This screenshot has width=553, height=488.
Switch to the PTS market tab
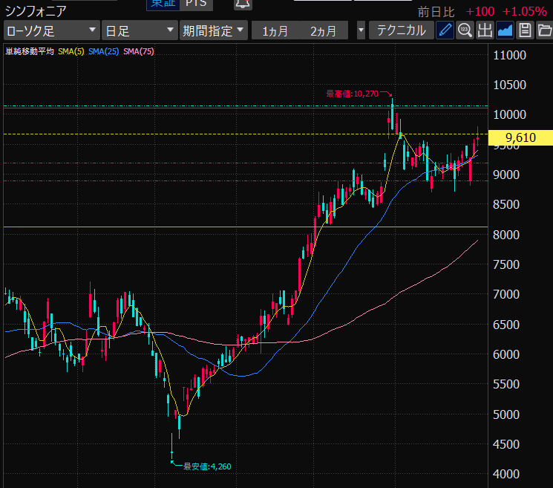click(x=196, y=4)
